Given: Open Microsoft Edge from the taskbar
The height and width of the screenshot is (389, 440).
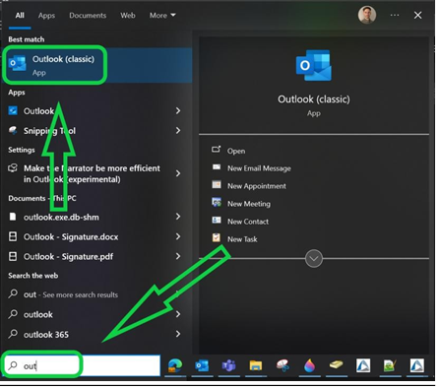Looking at the screenshot, I should tap(175, 365).
